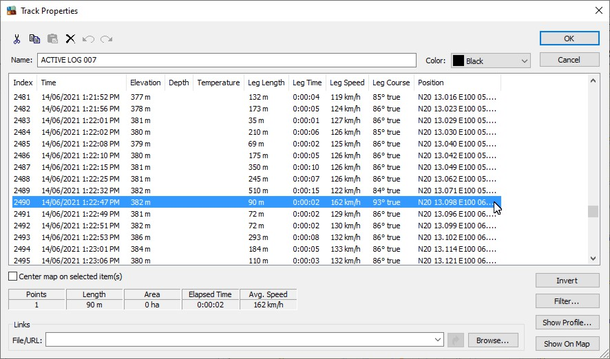Click the link go-arrow icon beside Browse
This screenshot has width=610, height=359.
pos(455,340)
